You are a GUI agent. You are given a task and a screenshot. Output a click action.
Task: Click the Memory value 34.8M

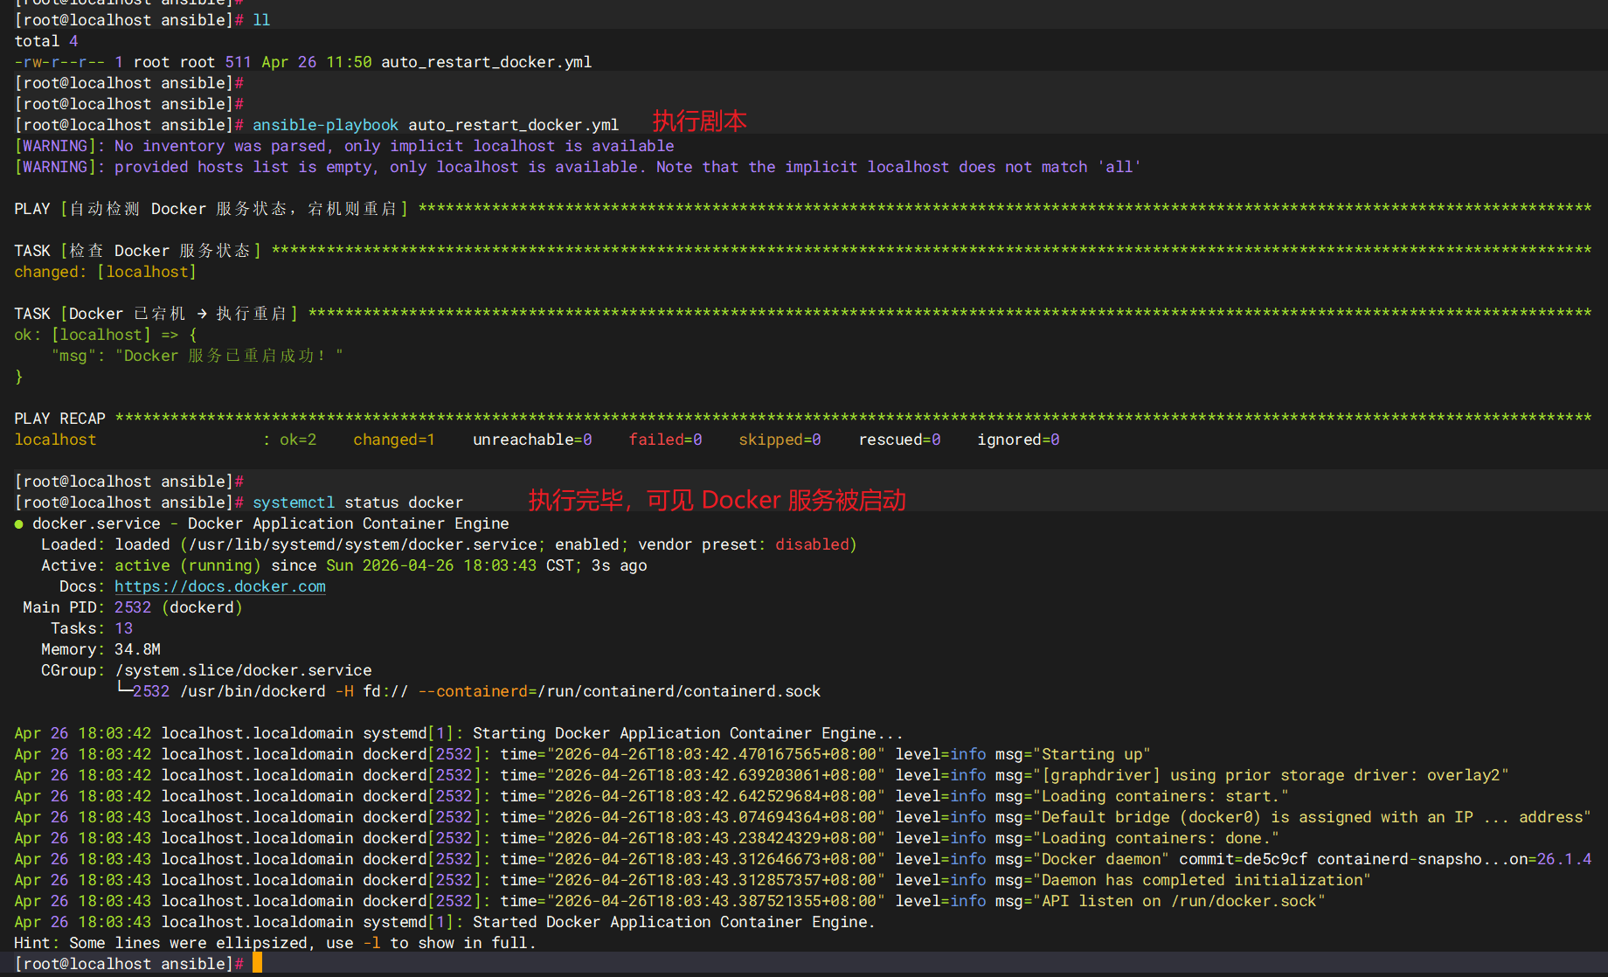click(x=137, y=649)
